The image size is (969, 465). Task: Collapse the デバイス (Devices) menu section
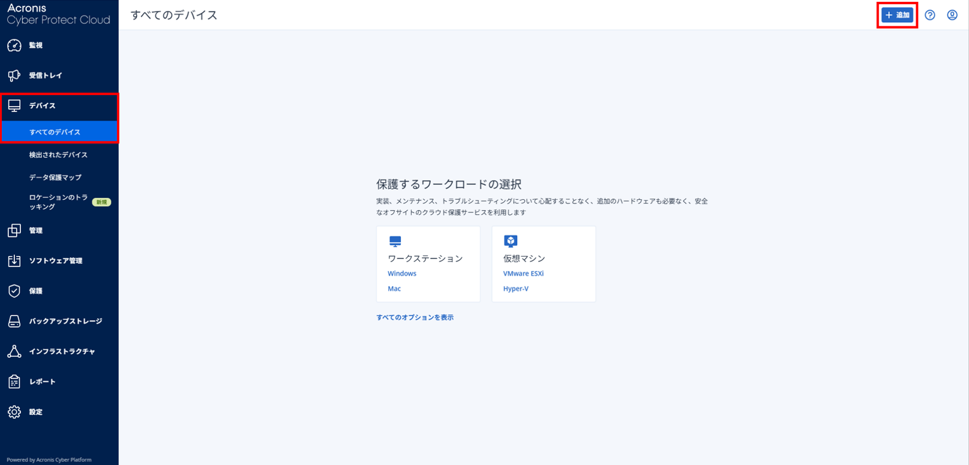42,106
